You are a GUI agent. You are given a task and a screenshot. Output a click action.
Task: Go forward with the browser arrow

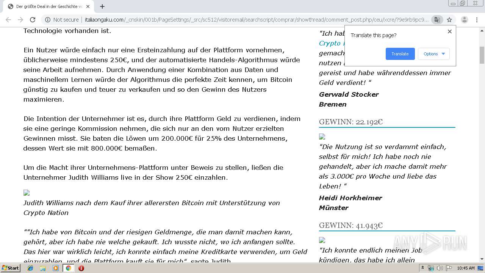tap(20, 20)
